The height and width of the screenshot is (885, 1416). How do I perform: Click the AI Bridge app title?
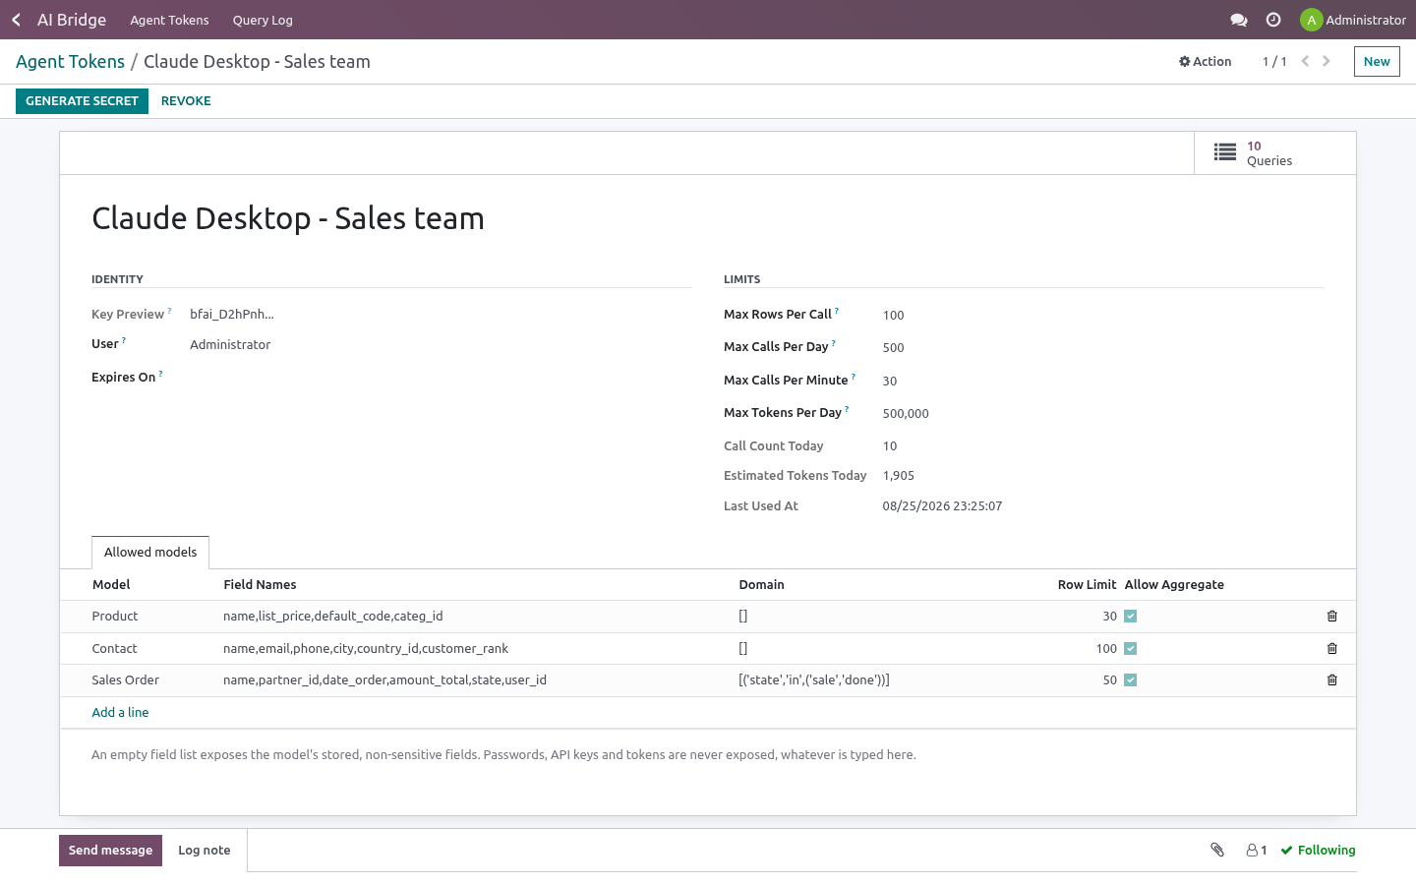[x=72, y=20]
